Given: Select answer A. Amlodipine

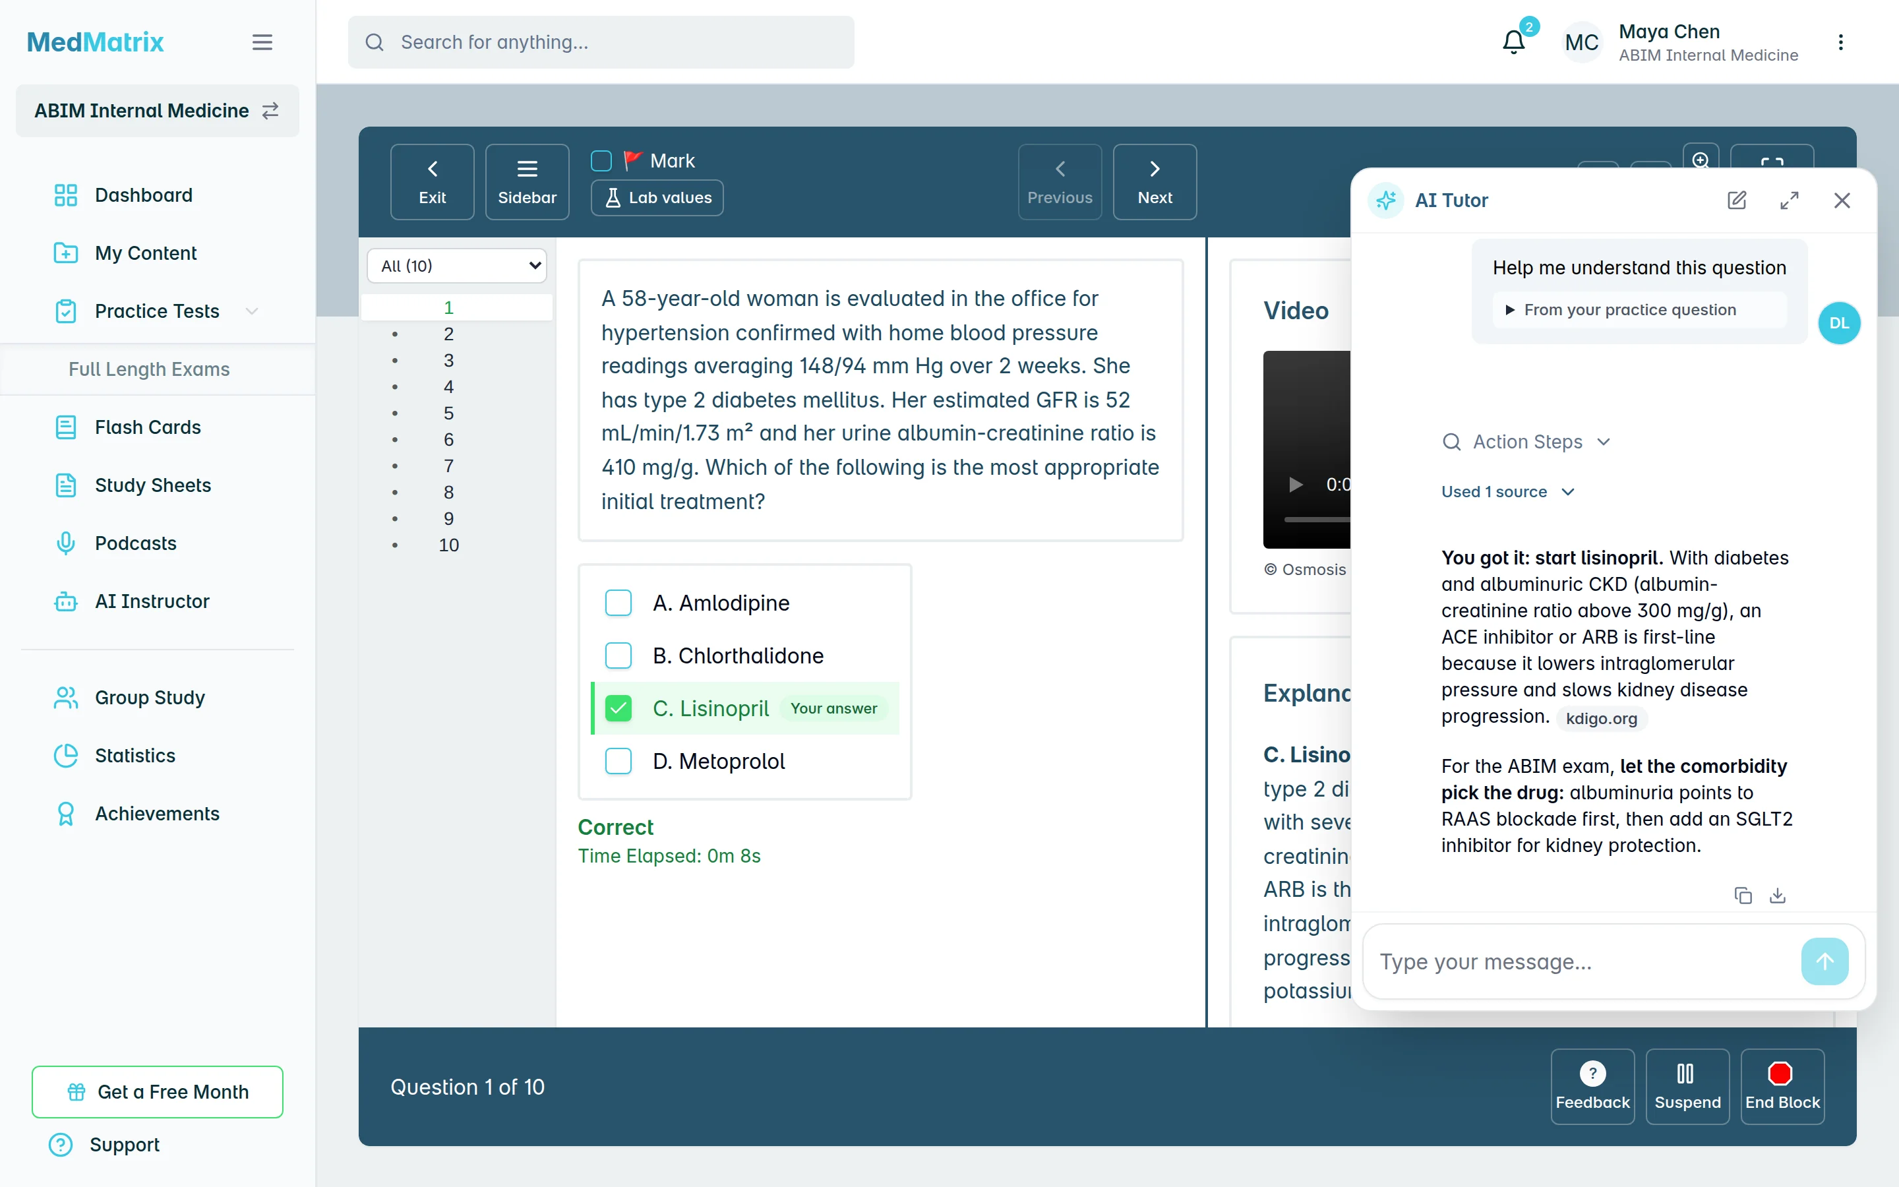Looking at the screenshot, I should pyautogui.click(x=618, y=603).
